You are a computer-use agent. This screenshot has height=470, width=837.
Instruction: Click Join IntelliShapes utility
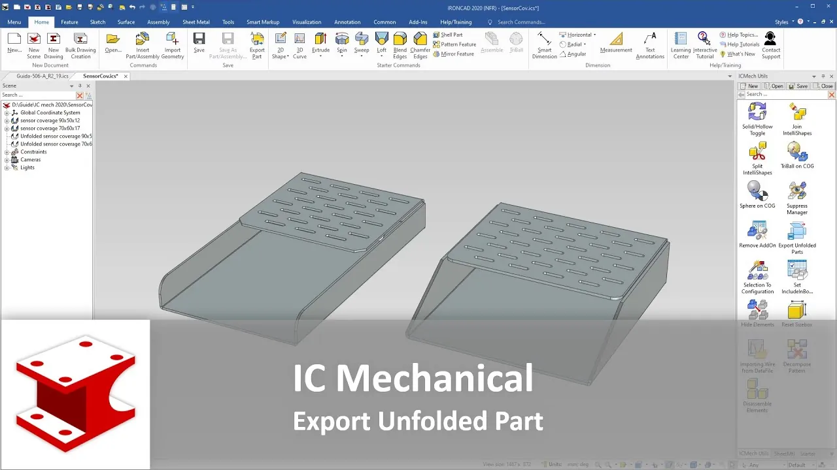coord(797,119)
